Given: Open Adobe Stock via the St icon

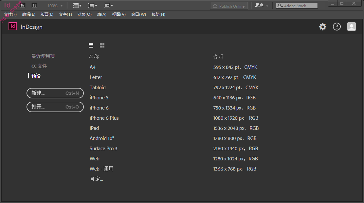Looking at the screenshot, I should point(34,5).
